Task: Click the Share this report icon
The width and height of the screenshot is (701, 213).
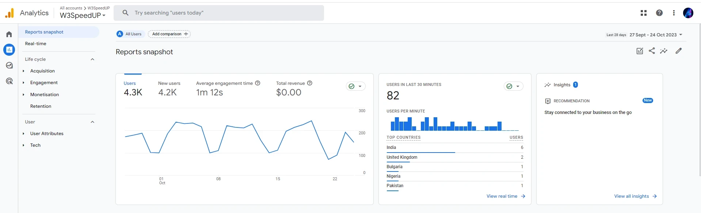Action: pyautogui.click(x=652, y=51)
